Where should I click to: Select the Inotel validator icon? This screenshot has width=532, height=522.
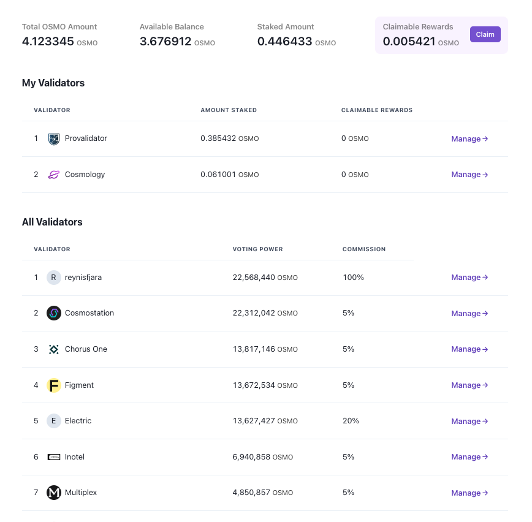(54, 456)
